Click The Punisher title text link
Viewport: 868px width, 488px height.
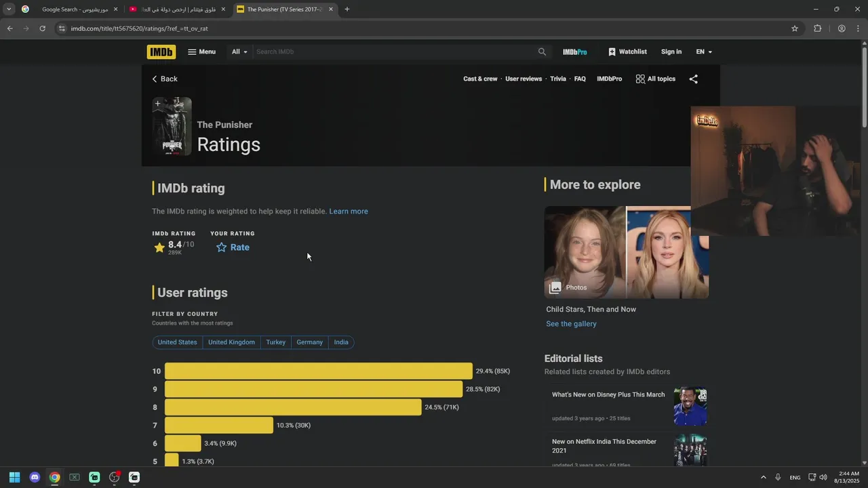pos(224,125)
